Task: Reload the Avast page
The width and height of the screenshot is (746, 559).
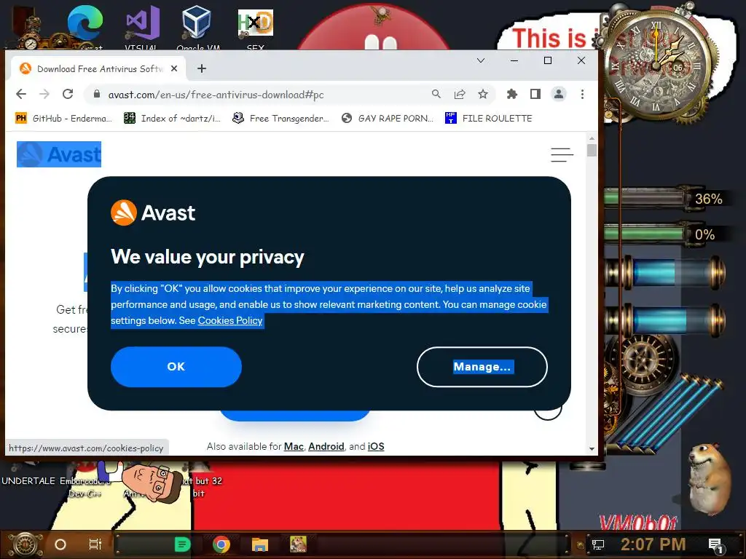Action: pyautogui.click(x=68, y=94)
